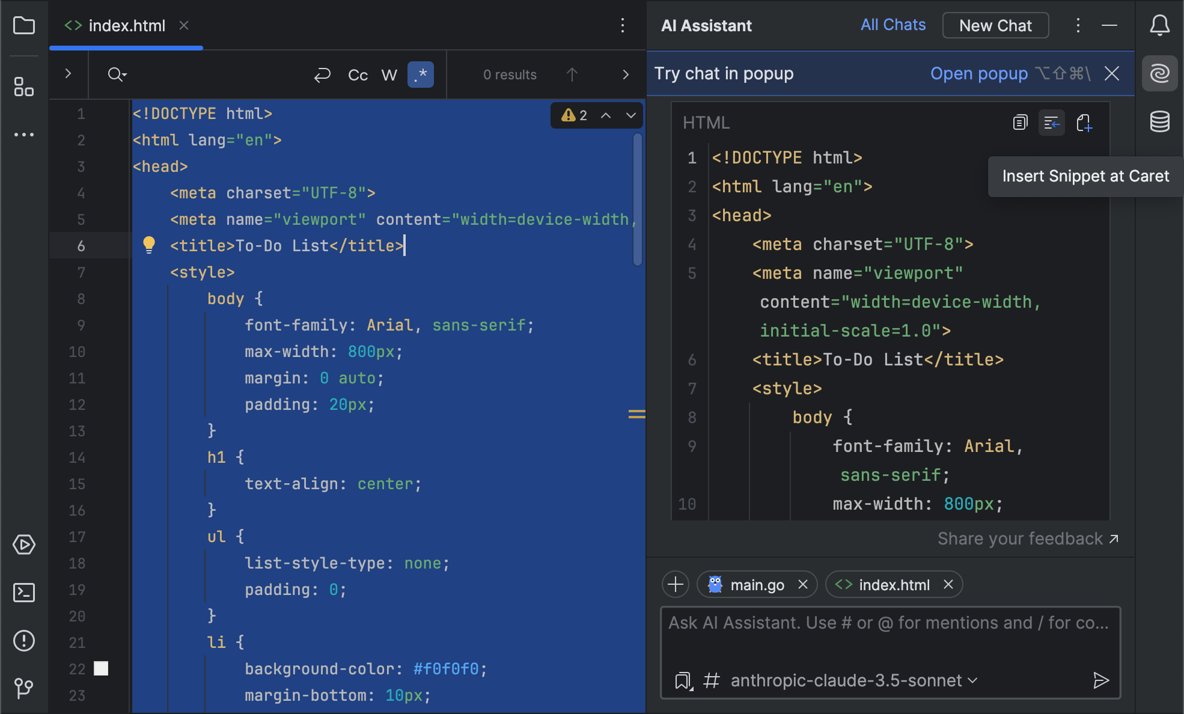Click the Ask AI Assistant input field
This screenshot has height=714, width=1184.
(890, 623)
